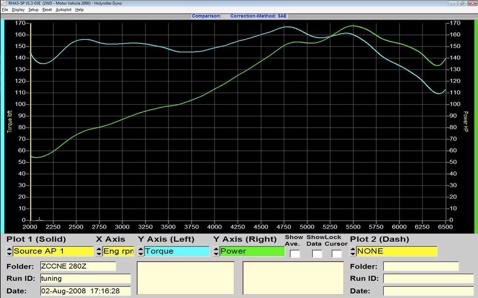Click the 4750 label on the rpm axis

284,227
